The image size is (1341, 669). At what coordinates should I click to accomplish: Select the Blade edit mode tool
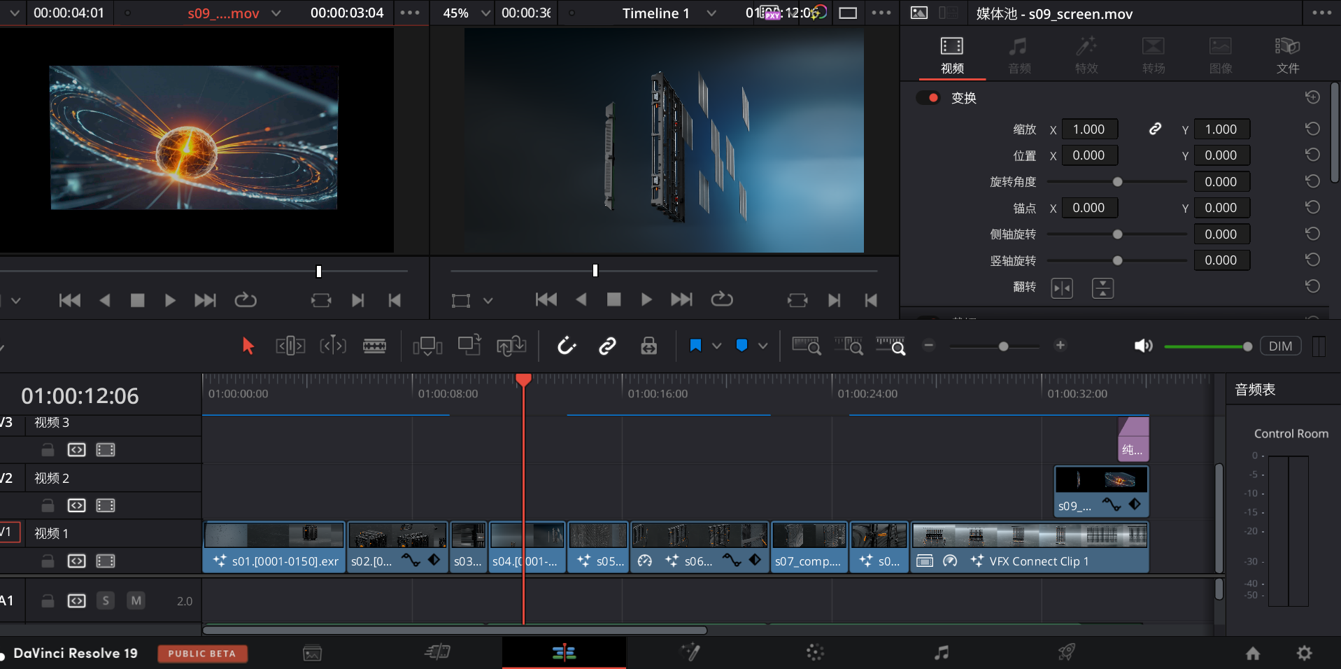(x=374, y=346)
